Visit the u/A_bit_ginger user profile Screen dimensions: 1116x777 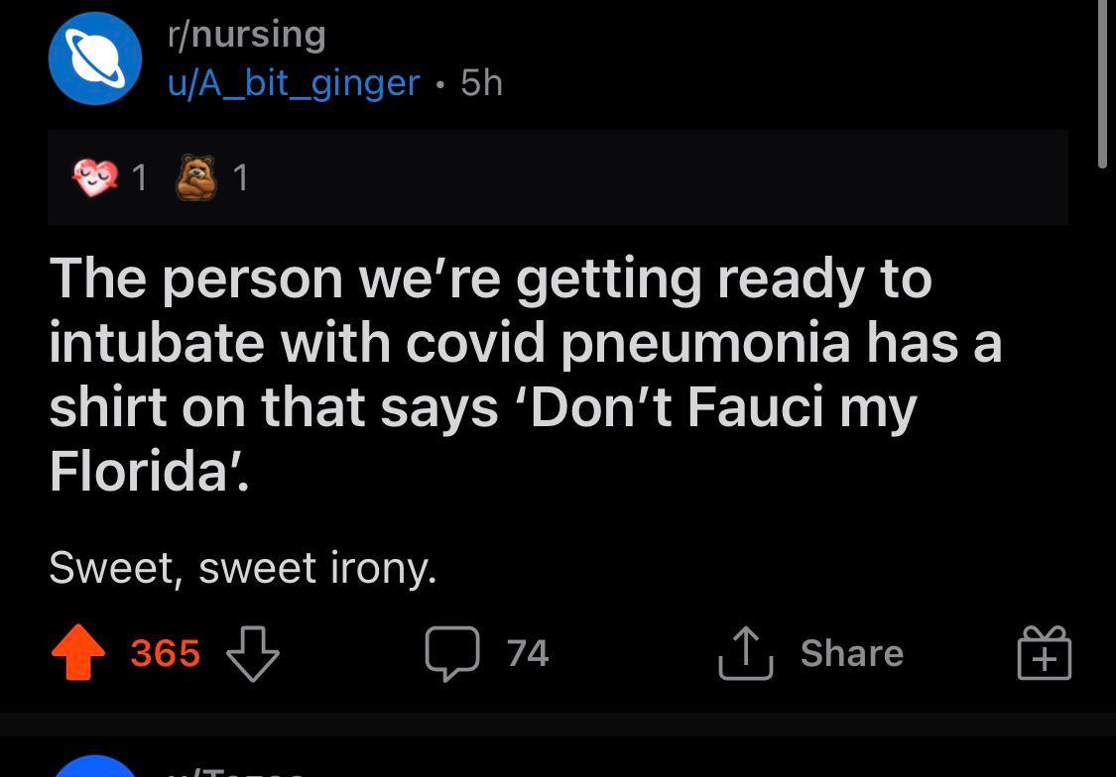294,82
